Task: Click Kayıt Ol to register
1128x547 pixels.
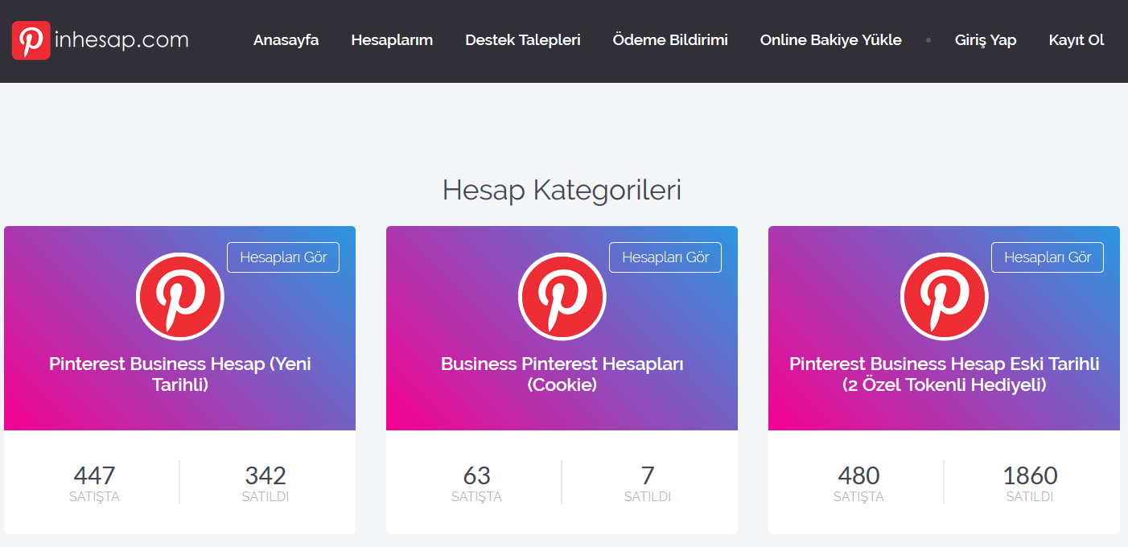Action: pyautogui.click(x=1077, y=39)
